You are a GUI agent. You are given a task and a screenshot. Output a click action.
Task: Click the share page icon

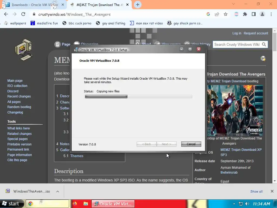217,14
